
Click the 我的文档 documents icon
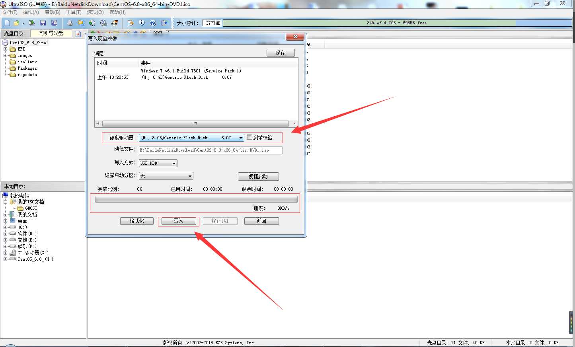[13, 214]
